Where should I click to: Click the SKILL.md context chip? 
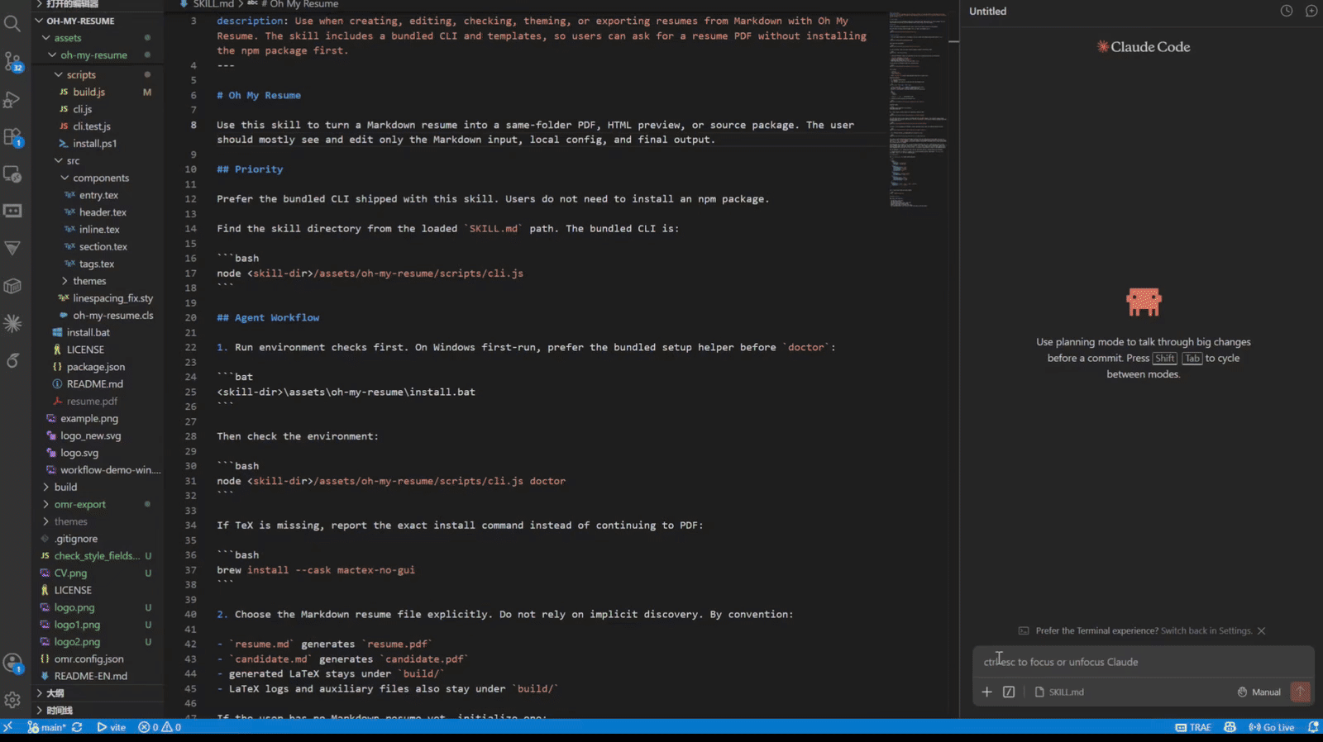point(1059,692)
